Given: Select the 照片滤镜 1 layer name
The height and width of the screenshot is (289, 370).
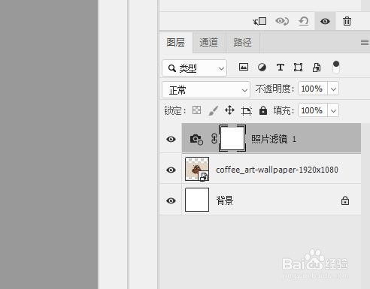Looking at the screenshot, I should [274, 139].
